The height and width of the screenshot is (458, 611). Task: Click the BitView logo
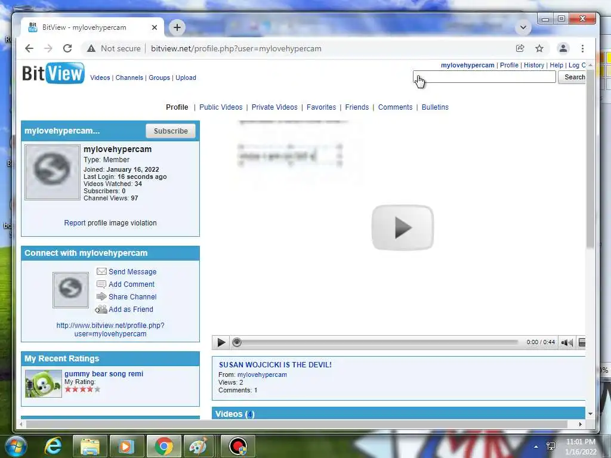53,73
